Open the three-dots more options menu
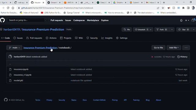 [186, 48]
